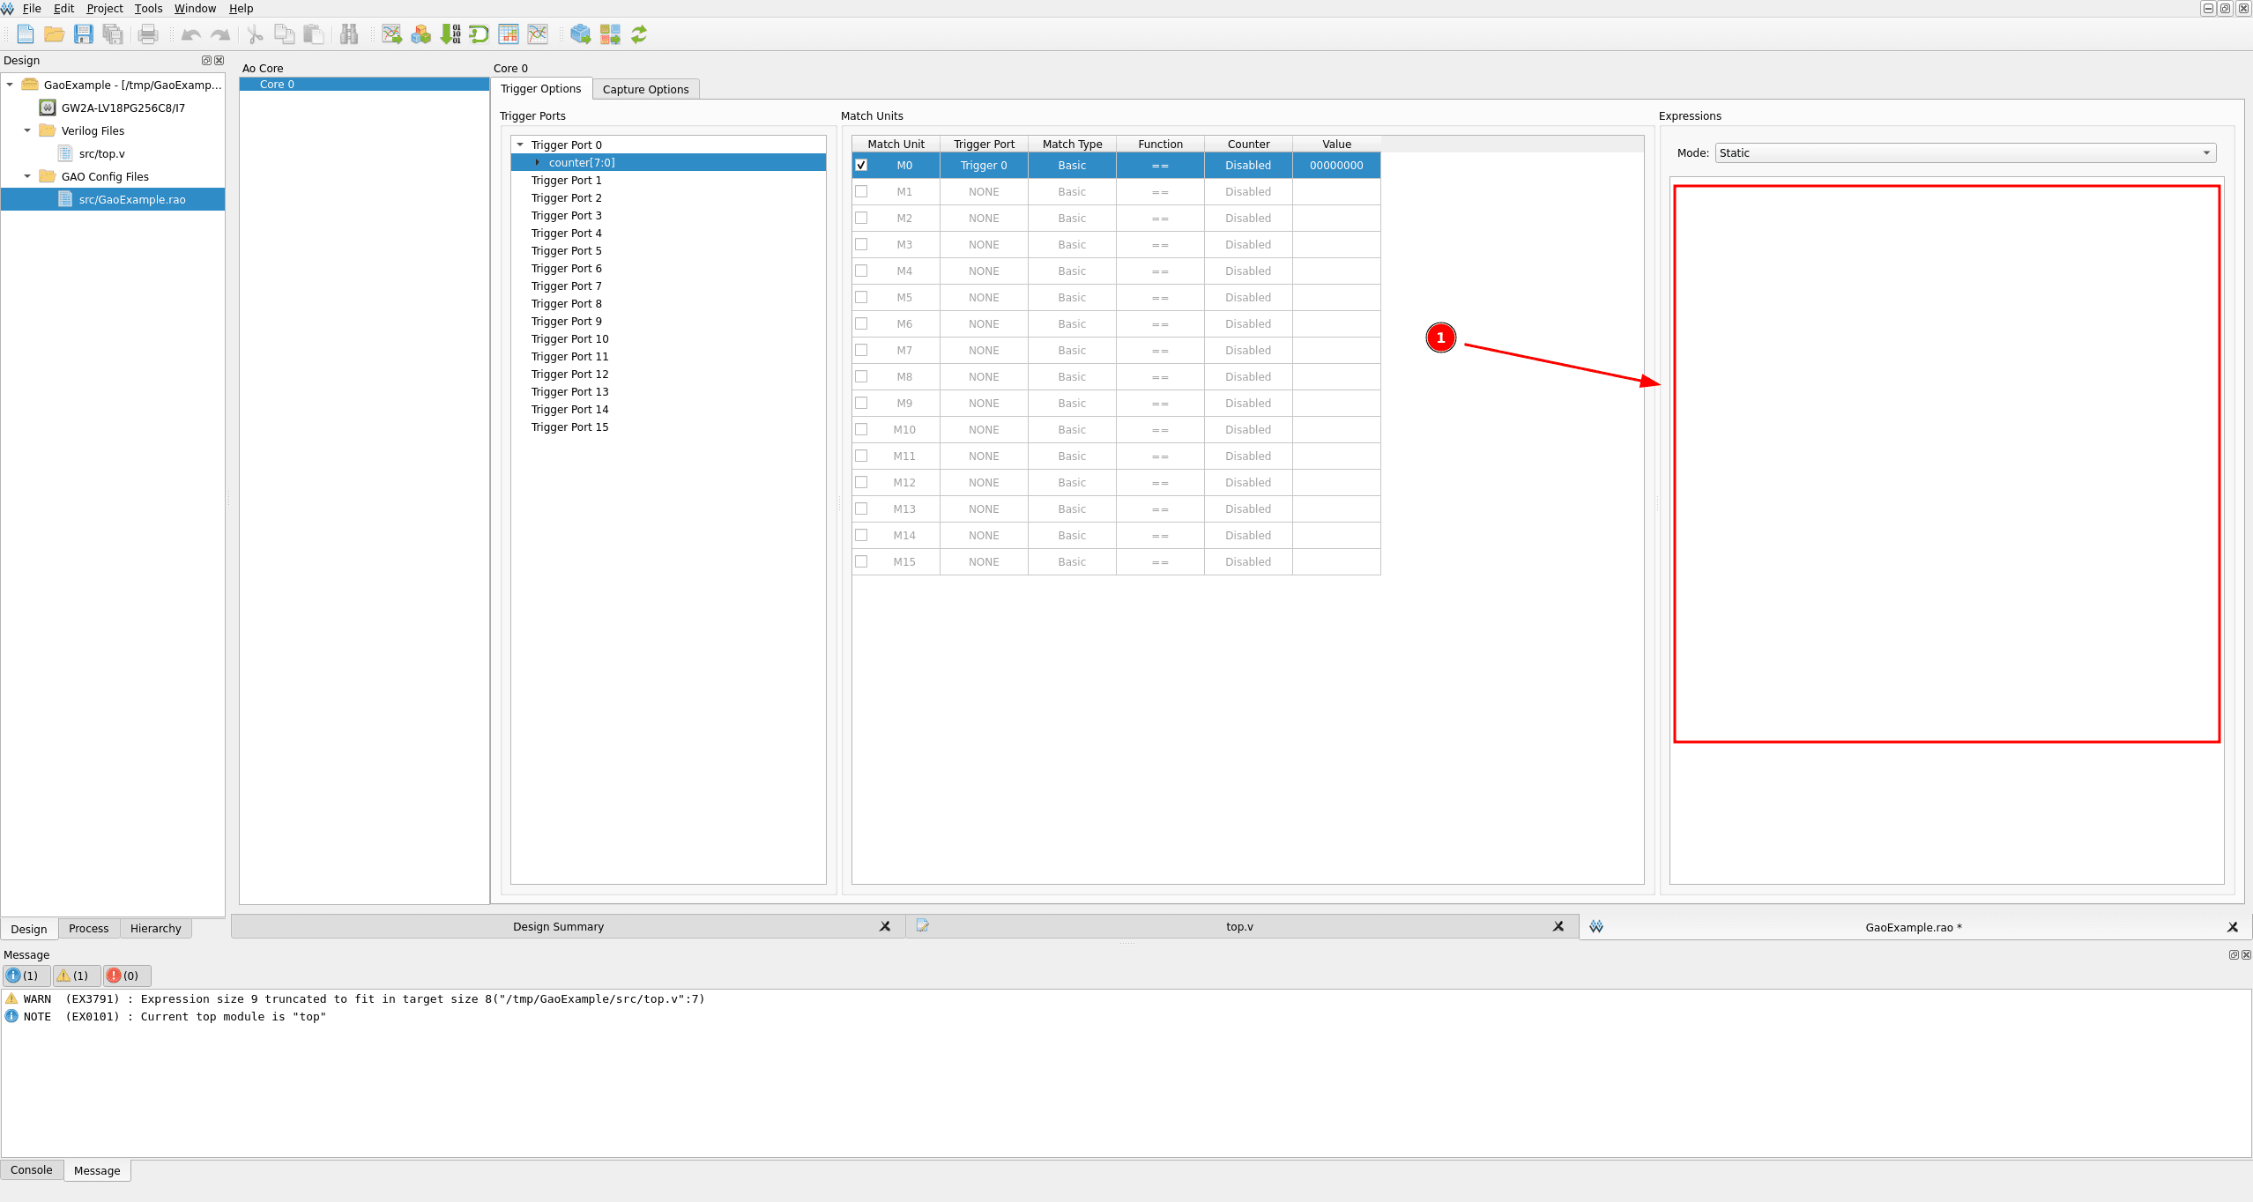The height and width of the screenshot is (1202, 2253).
Task: Select src/top.v in the design tree
Action: click(x=101, y=153)
